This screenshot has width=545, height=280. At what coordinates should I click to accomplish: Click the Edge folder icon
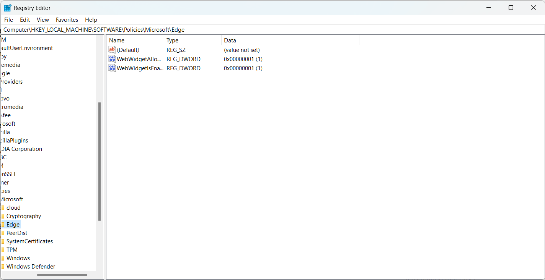(2, 225)
